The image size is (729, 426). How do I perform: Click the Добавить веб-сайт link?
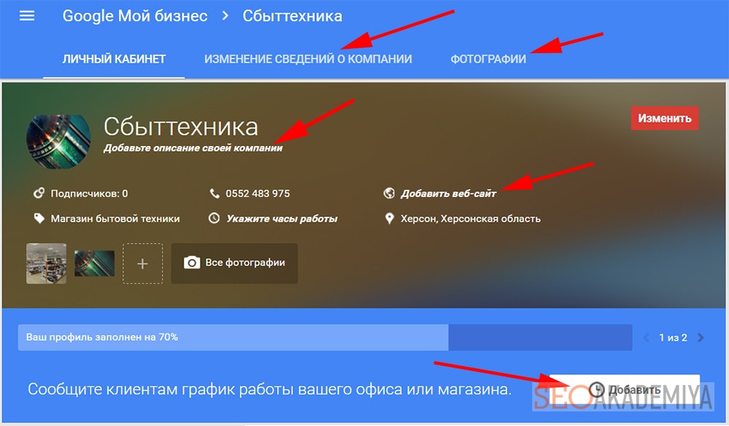point(448,194)
